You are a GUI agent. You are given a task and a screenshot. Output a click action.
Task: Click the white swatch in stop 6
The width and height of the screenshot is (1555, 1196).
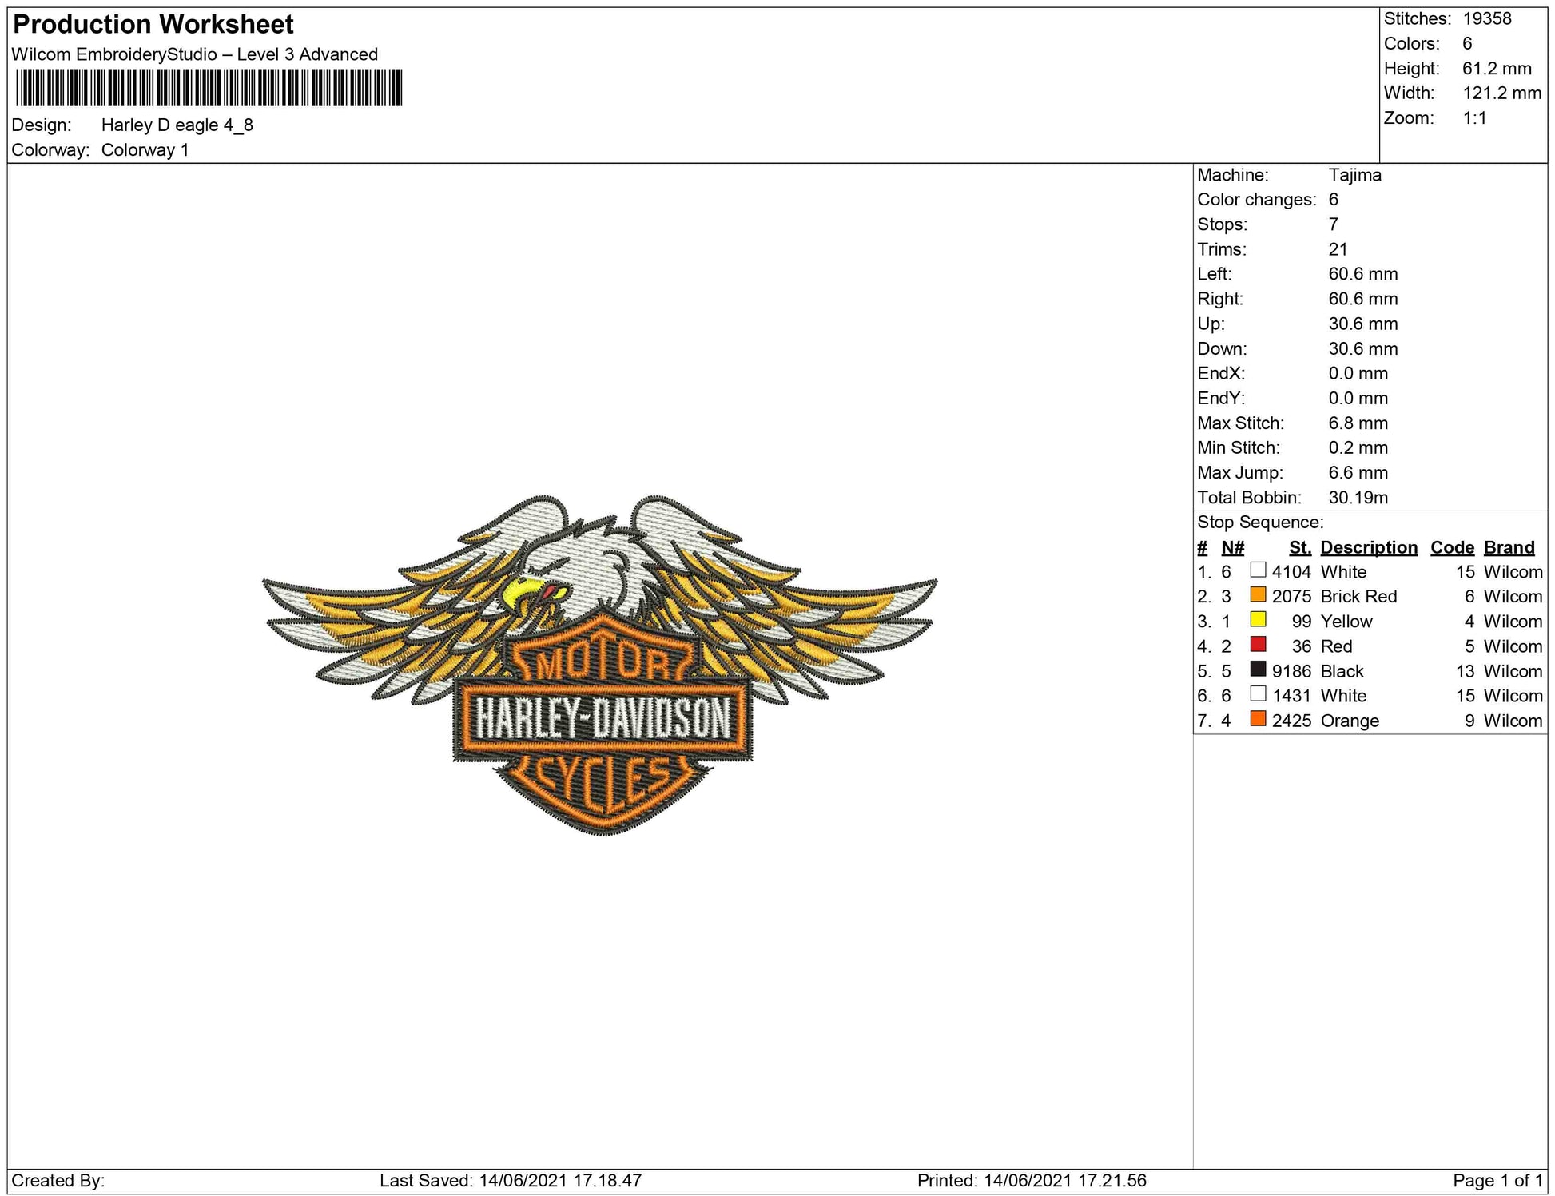pos(1258,694)
